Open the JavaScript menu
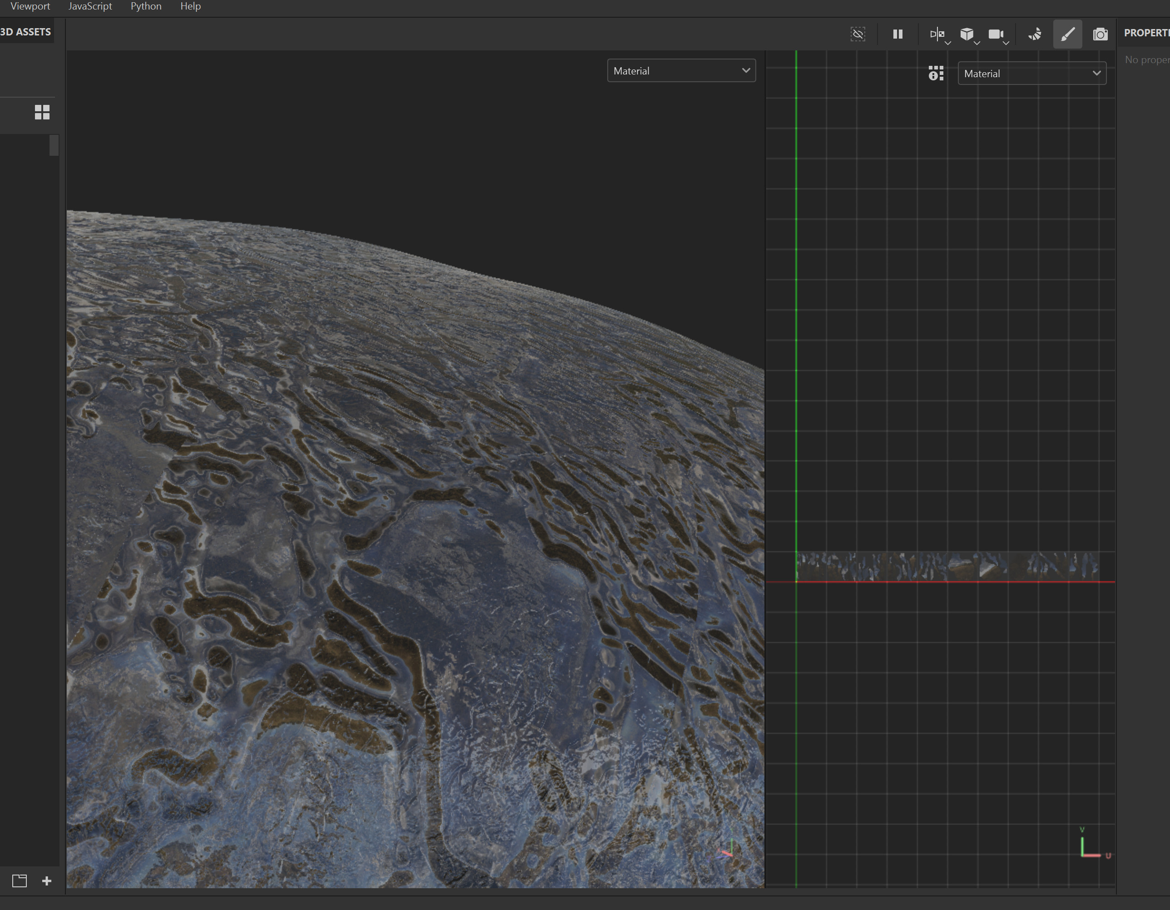The height and width of the screenshot is (910, 1170). pyautogui.click(x=90, y=6)
